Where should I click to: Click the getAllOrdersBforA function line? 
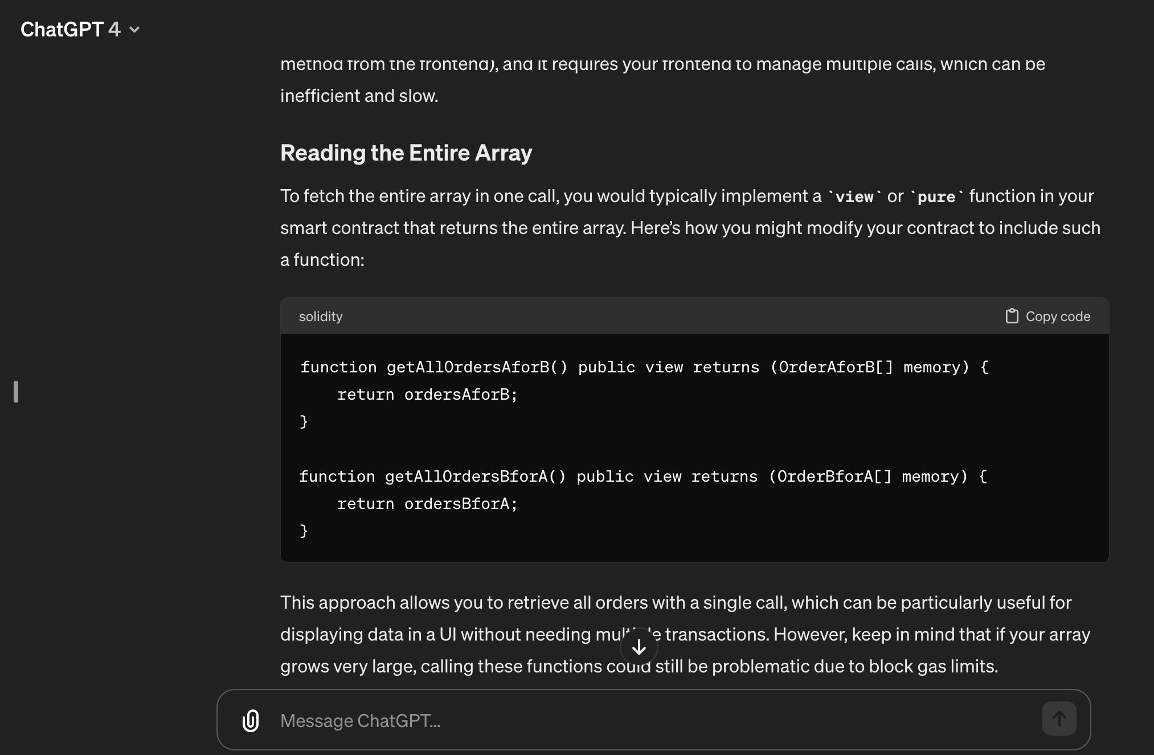(x=643, y=477)
